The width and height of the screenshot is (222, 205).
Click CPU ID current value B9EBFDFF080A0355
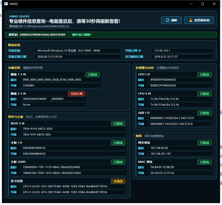[x=180, y=85]
